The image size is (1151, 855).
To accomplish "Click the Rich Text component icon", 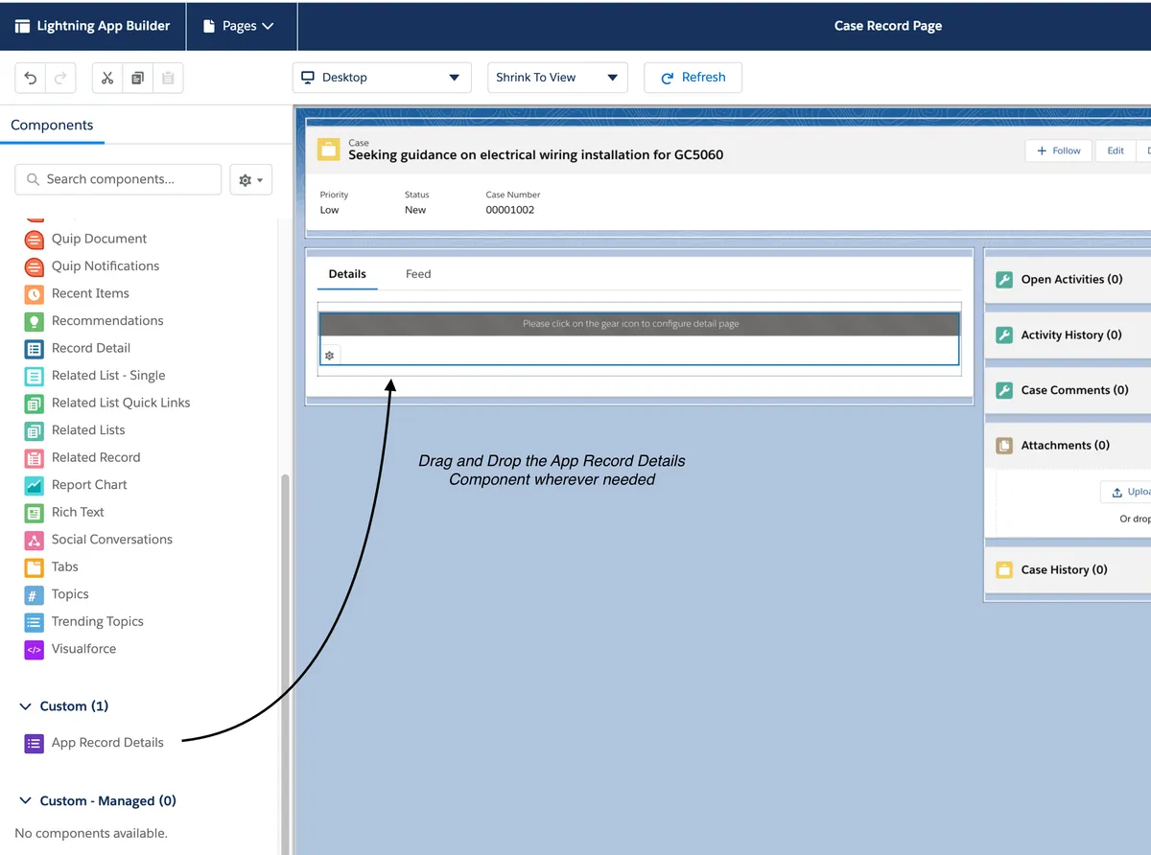I will point(34,512).
